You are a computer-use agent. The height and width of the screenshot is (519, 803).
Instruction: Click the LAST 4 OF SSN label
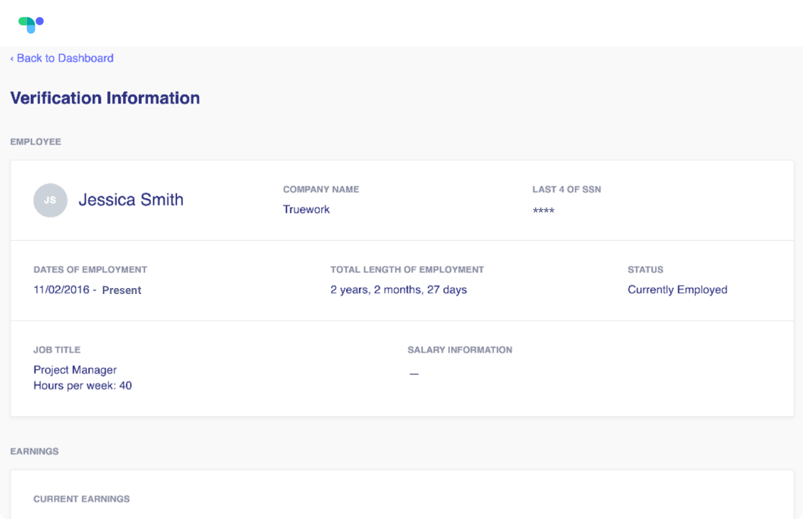(567, 190)
